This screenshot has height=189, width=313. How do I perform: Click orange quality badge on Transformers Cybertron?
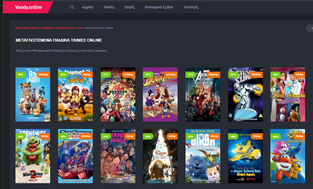tap(86, 136)
